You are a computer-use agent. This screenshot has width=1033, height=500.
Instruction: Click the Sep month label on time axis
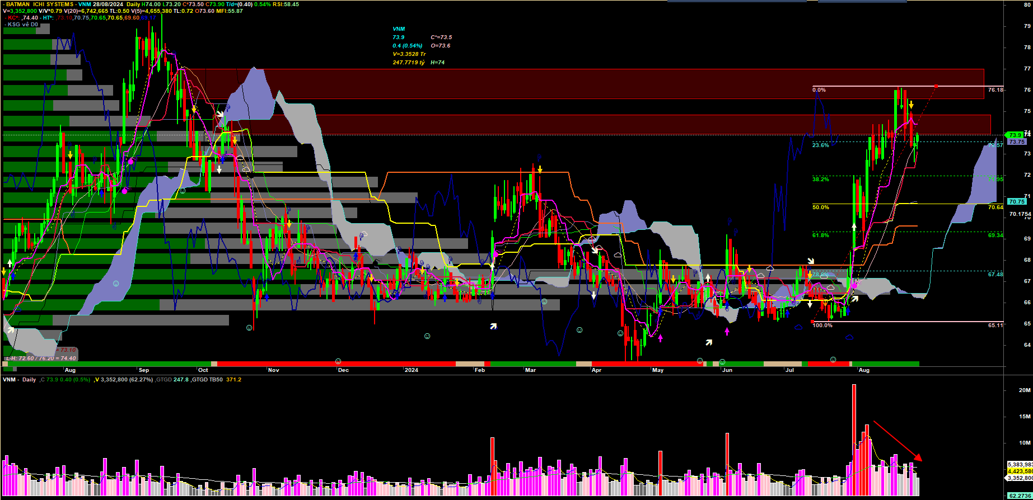[x=144, y=370]
